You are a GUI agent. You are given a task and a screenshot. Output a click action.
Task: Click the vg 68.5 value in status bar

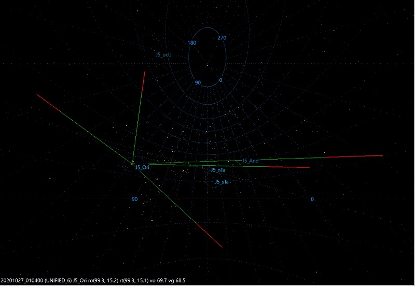(x=177, y=280)
